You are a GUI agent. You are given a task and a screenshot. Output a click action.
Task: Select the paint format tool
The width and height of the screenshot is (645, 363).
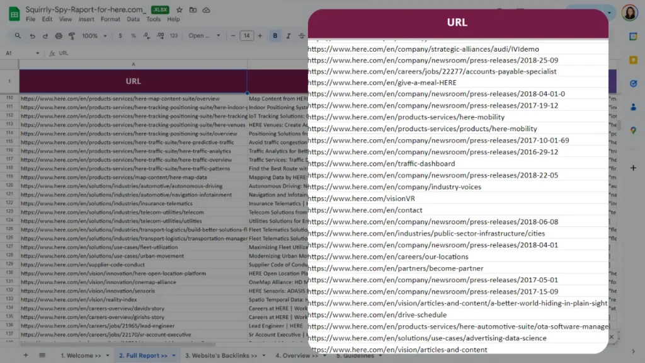click(71, 36)
